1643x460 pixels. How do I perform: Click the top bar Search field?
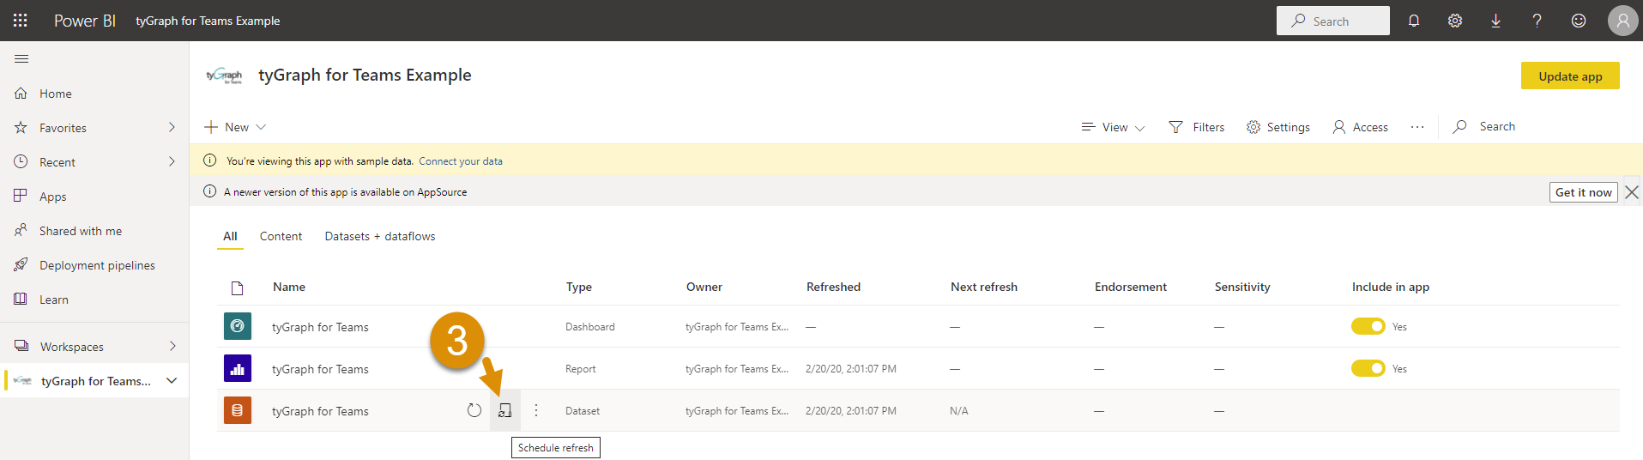click(x=1333, y=21)
